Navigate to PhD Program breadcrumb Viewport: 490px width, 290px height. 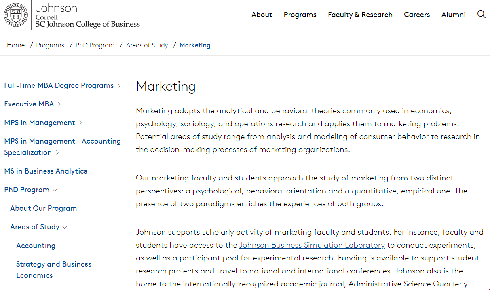click(x=95, y=45)
